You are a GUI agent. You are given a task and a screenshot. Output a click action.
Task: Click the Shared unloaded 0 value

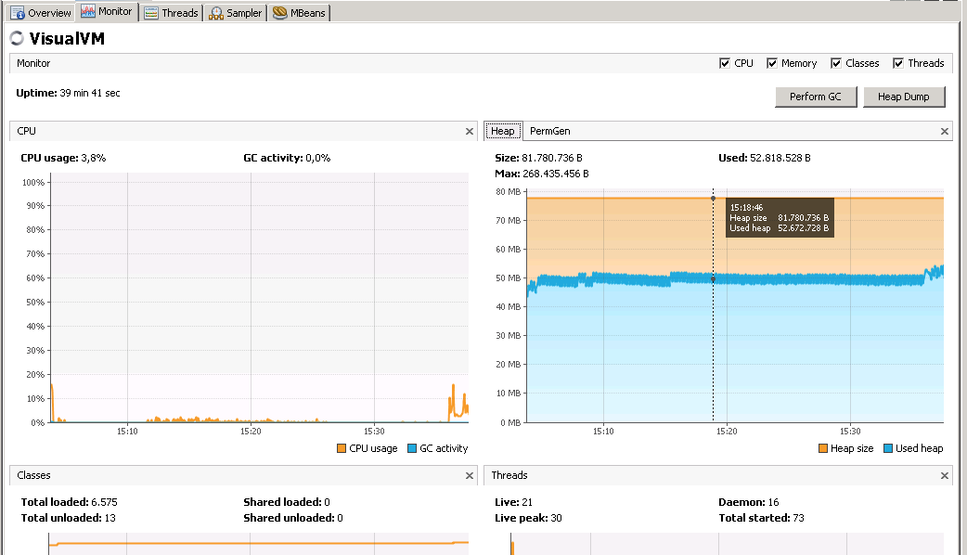tap(340, 518)
